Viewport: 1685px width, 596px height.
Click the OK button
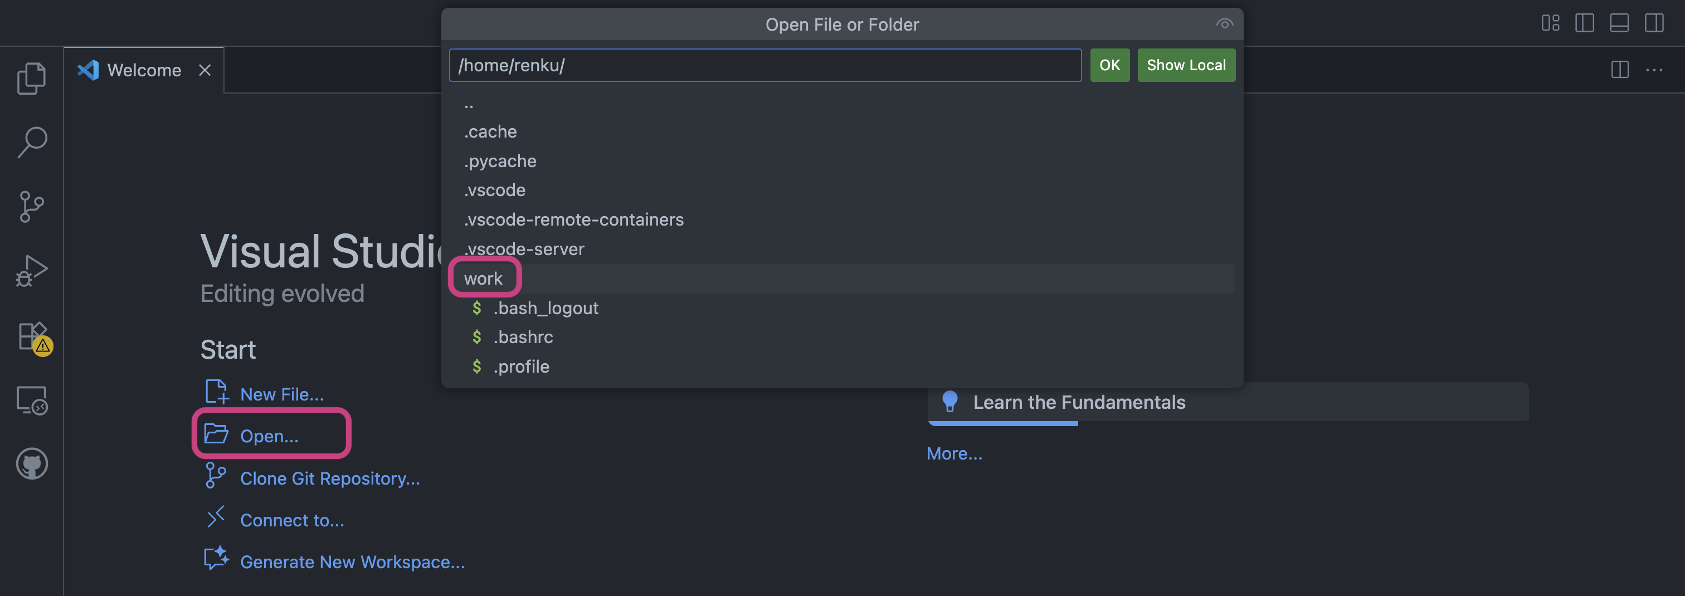click(x=1109, y=65)
